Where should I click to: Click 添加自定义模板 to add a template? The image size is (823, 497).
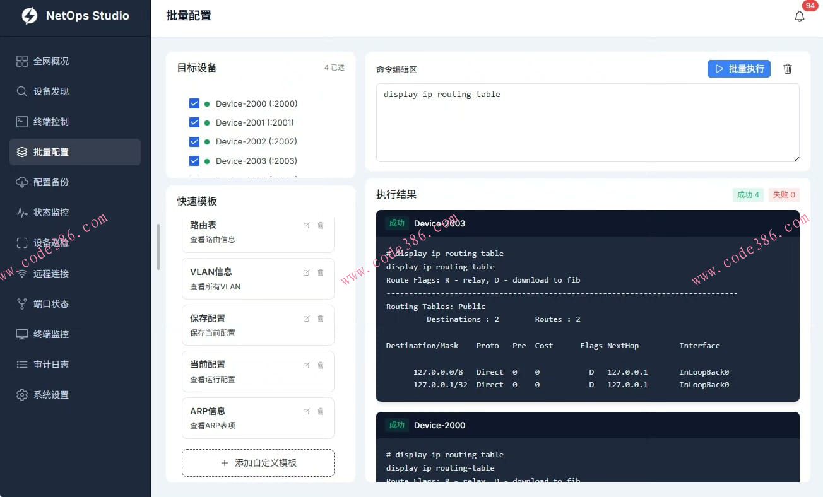(258, 462)
